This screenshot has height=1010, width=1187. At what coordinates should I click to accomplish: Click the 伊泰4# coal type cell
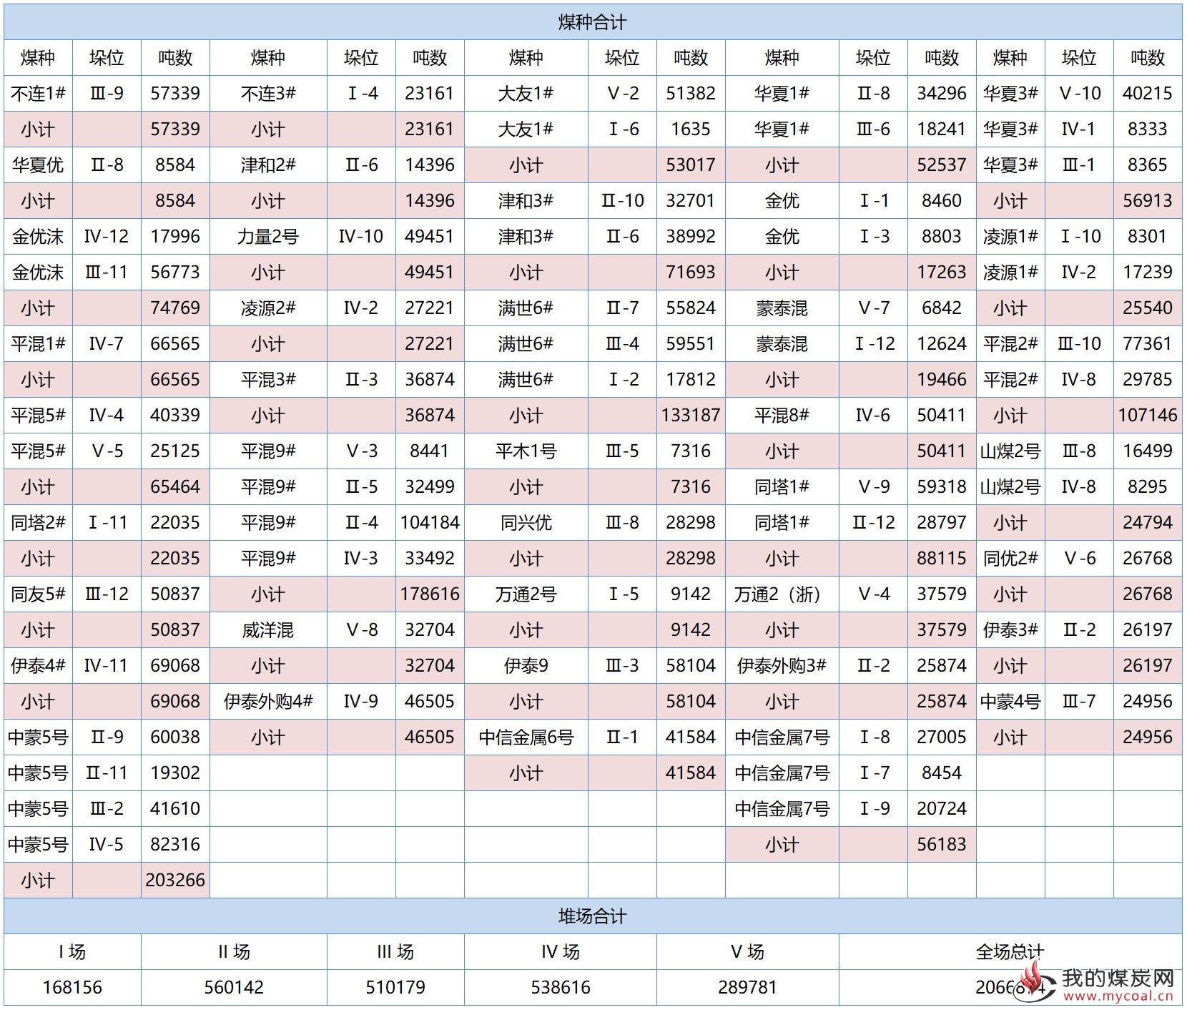click(x=38, y=665)
